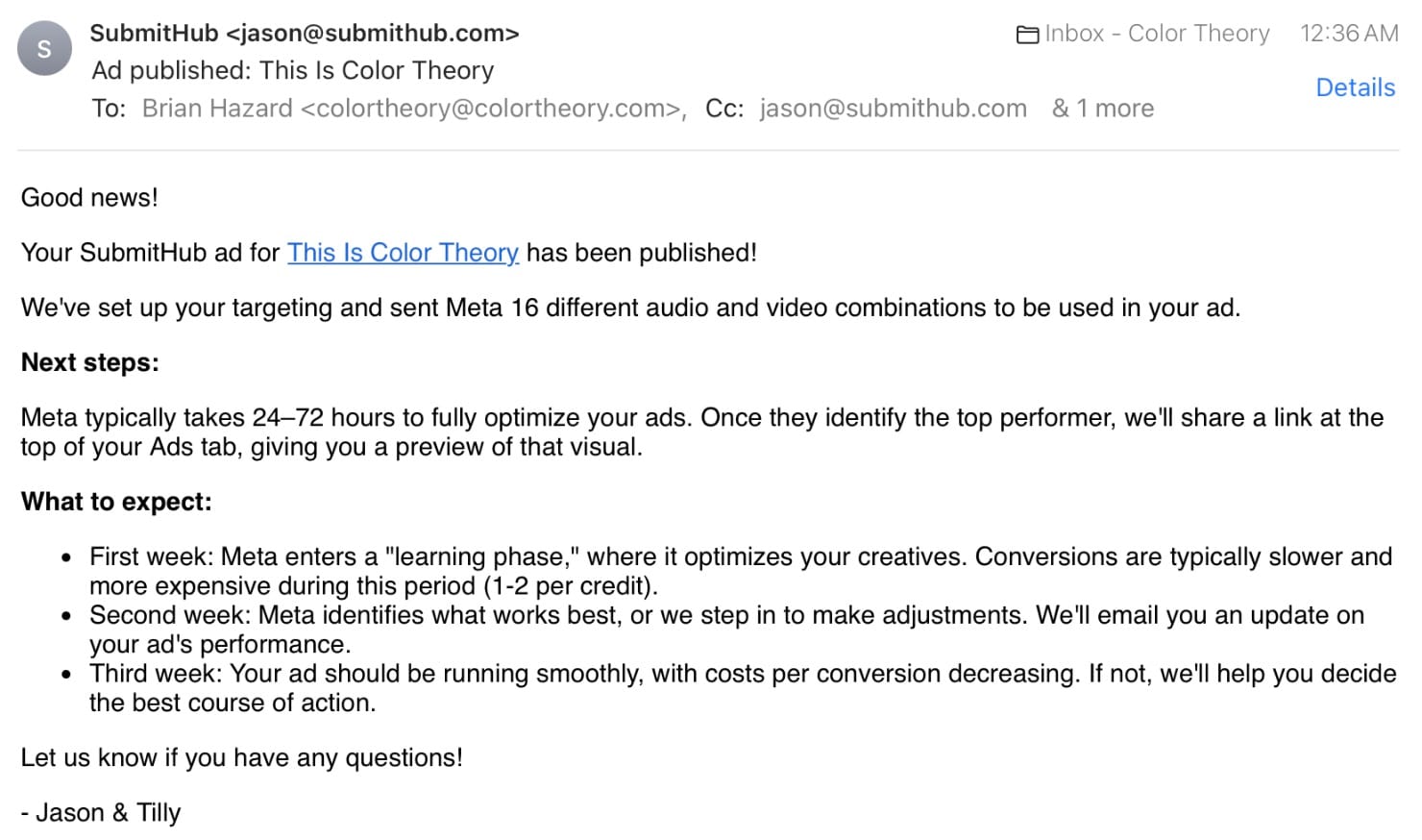Click the "Inbox - Color Theory" mailbox label
Image resolution: width=1422 pixels, height=840 pixels.
(x=1157, y=34)
